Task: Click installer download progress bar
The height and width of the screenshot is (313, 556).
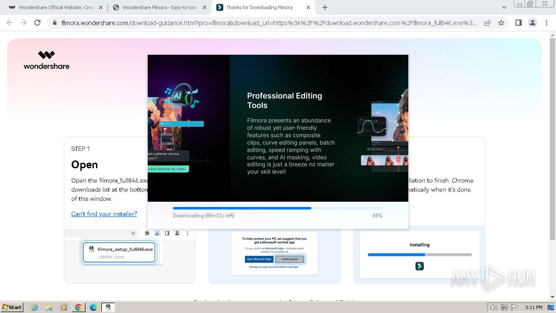Action: [278, 208]
